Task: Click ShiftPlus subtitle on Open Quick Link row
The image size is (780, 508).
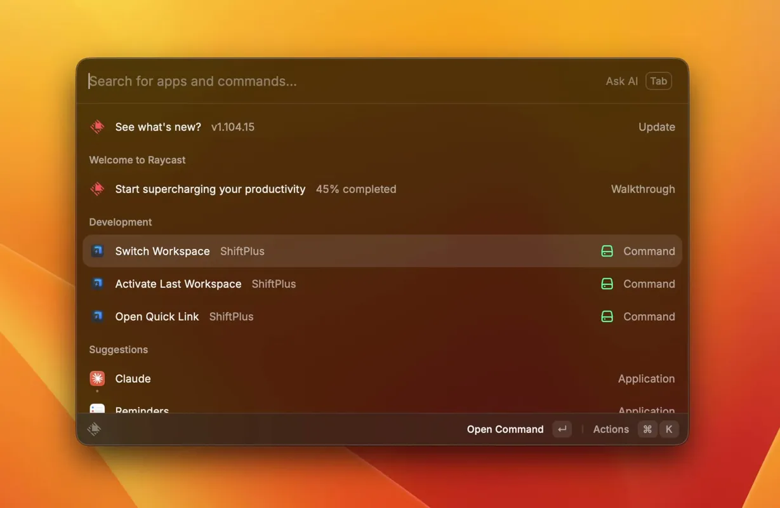Action: point(231,317)
